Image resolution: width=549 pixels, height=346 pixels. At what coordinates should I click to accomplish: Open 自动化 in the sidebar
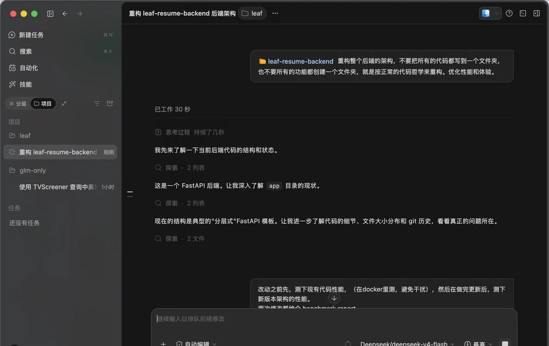click(60, 68)
